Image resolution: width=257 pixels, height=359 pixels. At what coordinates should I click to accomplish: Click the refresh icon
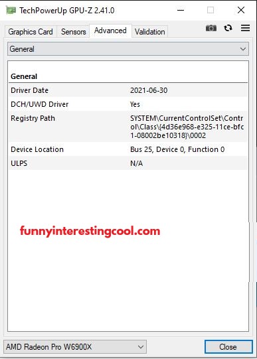point(228,28)
